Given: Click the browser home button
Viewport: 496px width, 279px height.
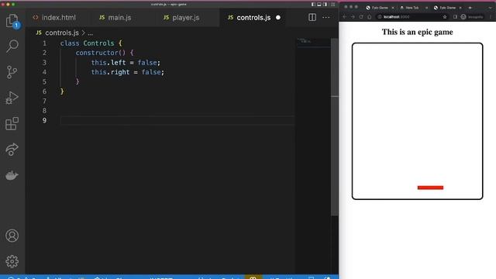Looking at the screenshot, I should click(369, 17).
